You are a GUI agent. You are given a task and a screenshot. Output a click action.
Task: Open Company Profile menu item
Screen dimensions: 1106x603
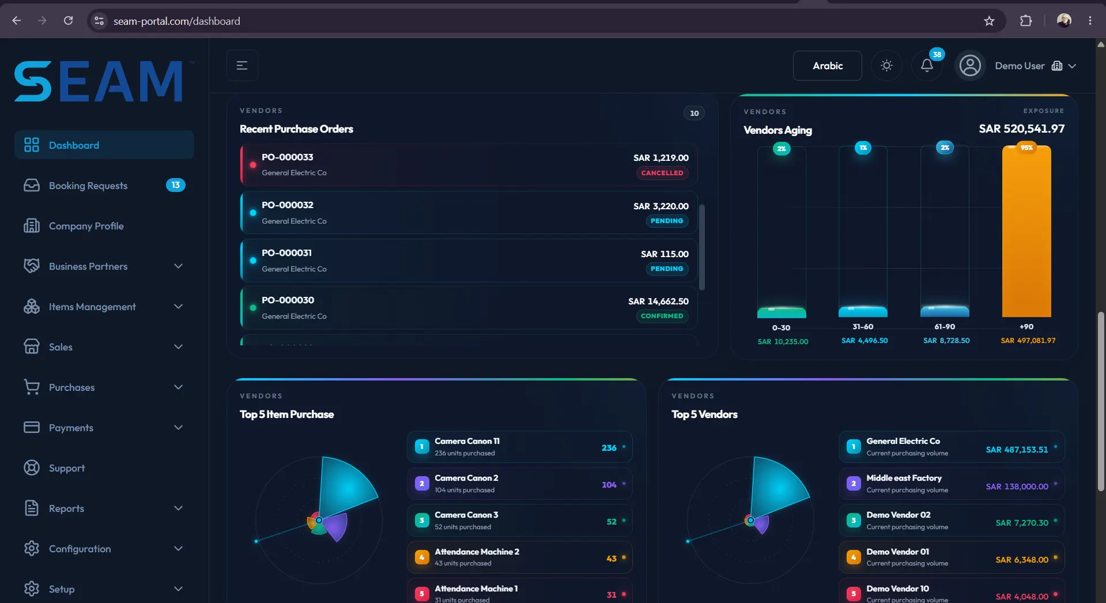pyautogui.click(x=104, y=225)
